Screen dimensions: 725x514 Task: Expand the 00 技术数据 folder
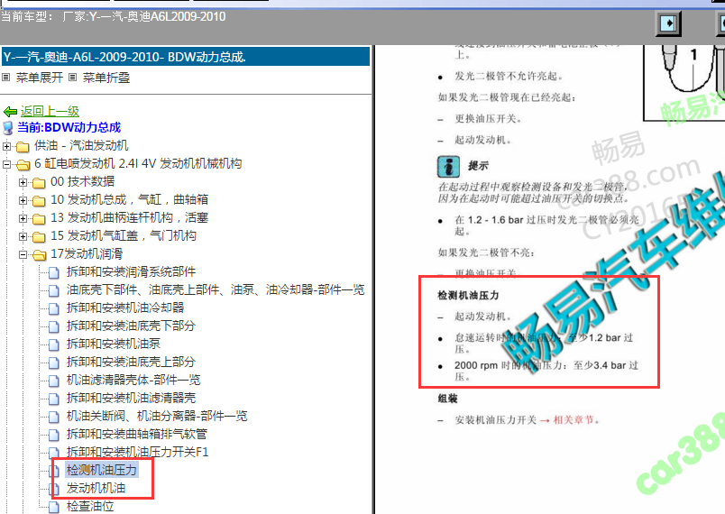tap(23, 182)
